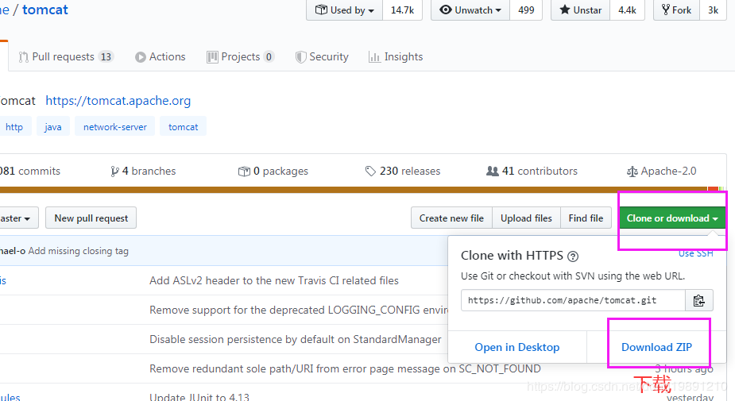Click the Projects count badge 0
The image size is (735, 401).
[x=269, y=56]
